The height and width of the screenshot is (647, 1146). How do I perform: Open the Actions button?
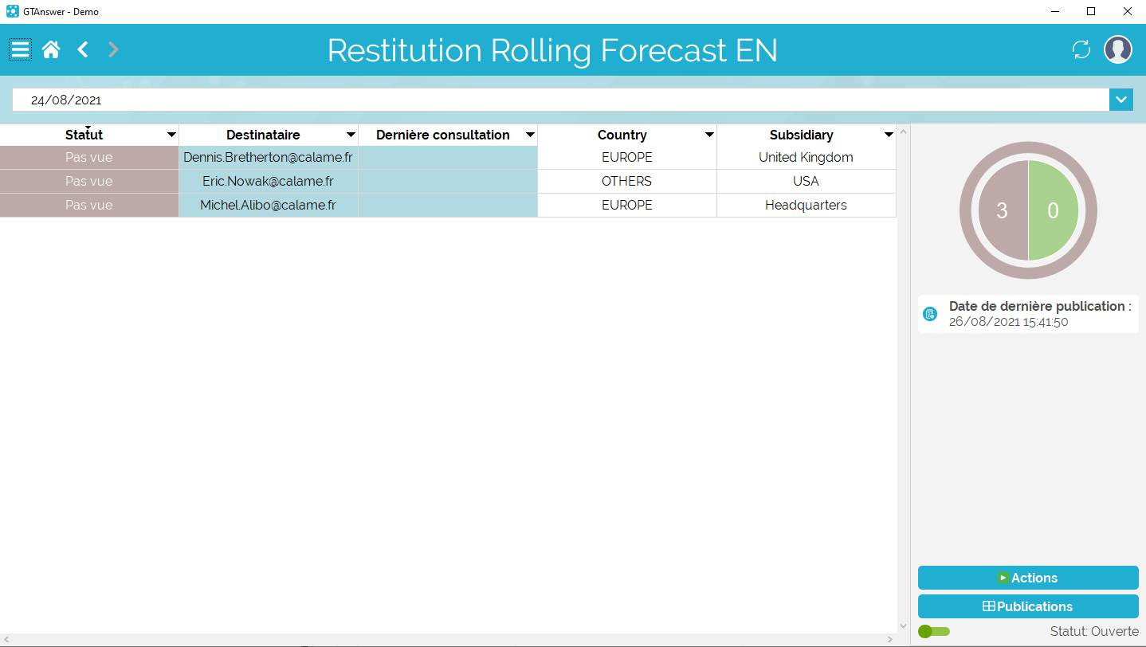[x=1028, y=578]
